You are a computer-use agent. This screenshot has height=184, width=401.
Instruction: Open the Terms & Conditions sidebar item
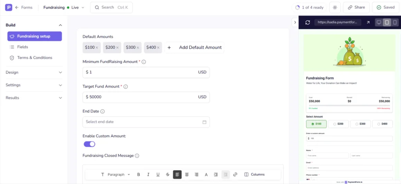[x=34, y=58]
